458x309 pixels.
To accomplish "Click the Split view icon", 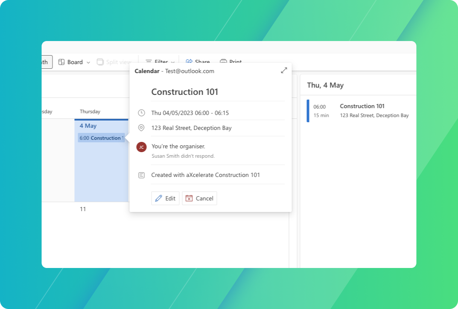I will (x=100, y=62).
